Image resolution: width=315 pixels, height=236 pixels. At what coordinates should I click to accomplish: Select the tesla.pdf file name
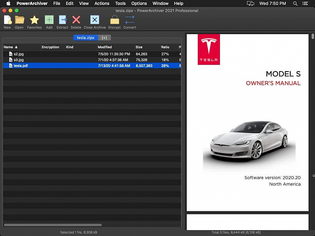coord(21,66)
